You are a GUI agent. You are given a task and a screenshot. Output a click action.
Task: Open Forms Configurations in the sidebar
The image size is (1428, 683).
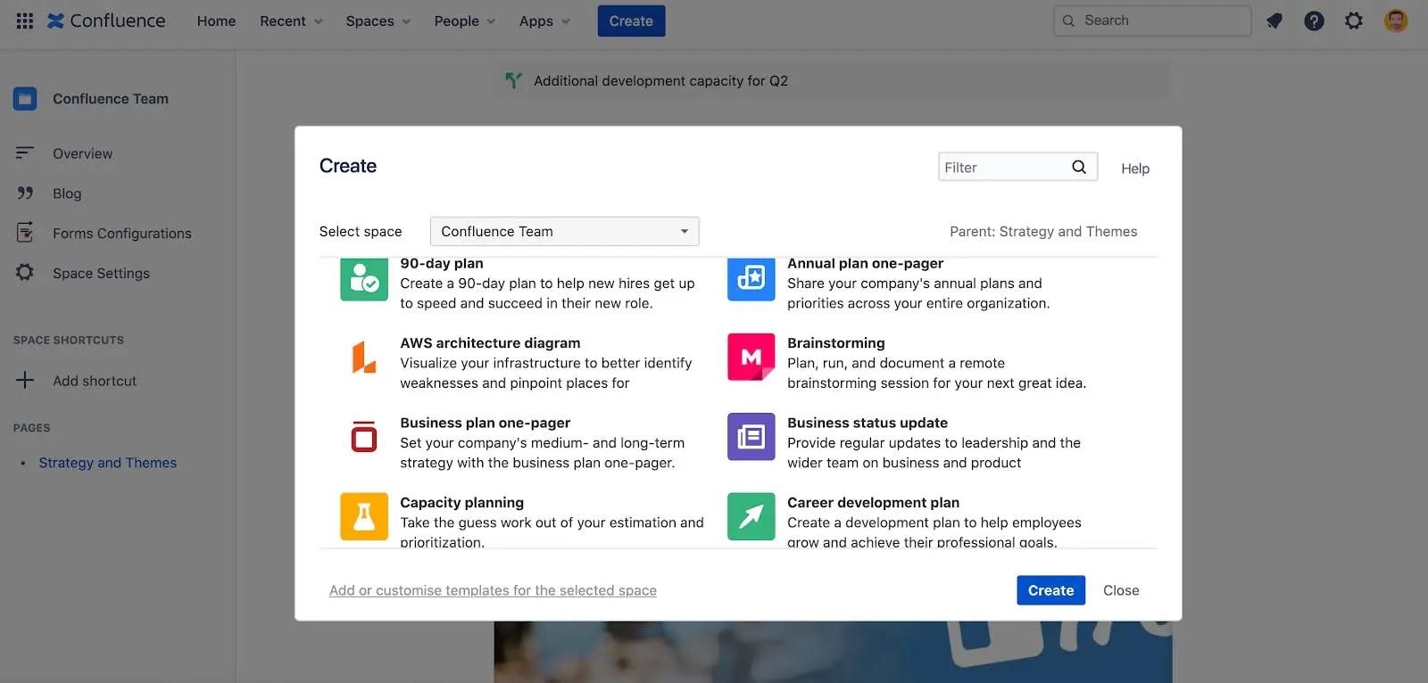[122, 234]
